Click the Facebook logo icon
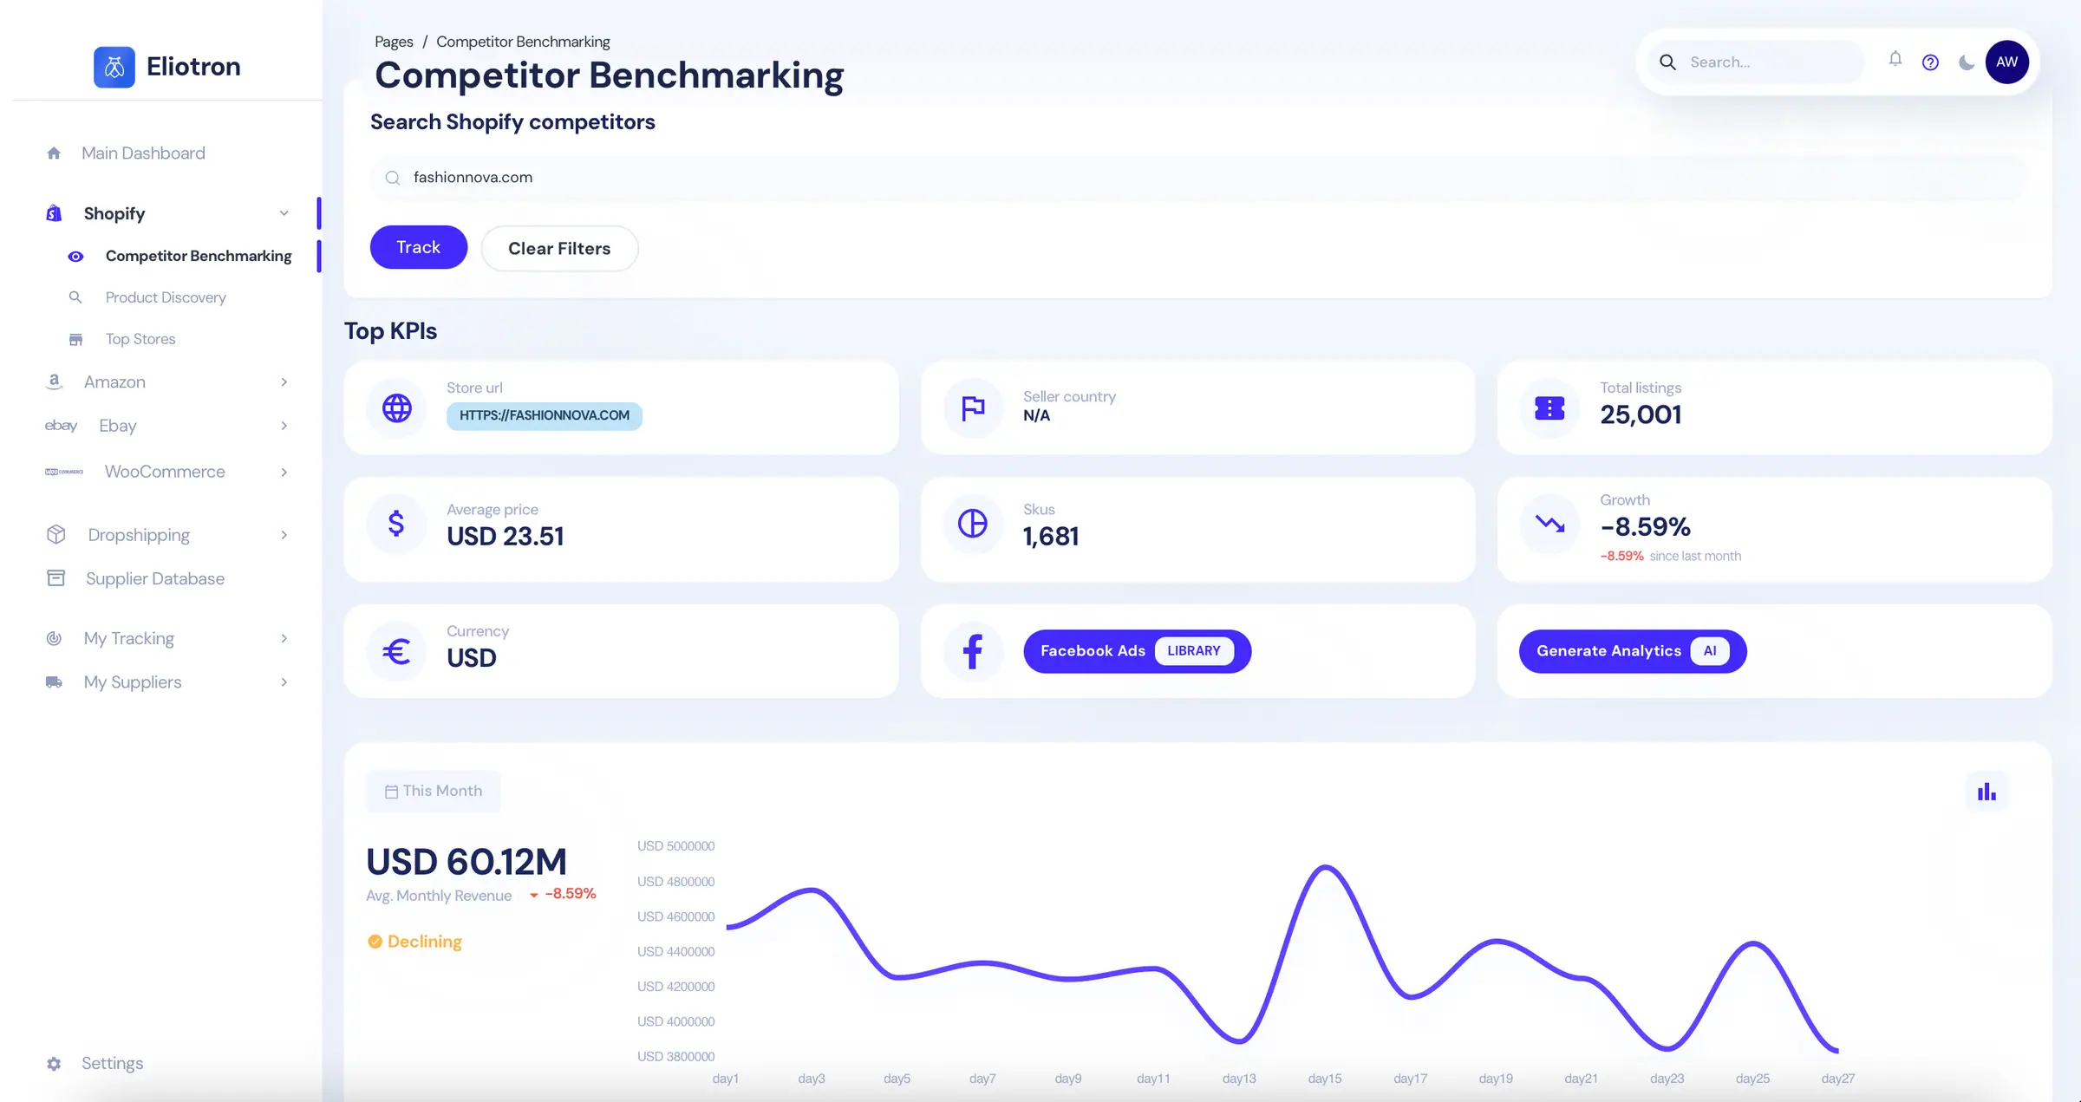The height and width of the screenshot is (1102, 2081). tap(973, 651)
